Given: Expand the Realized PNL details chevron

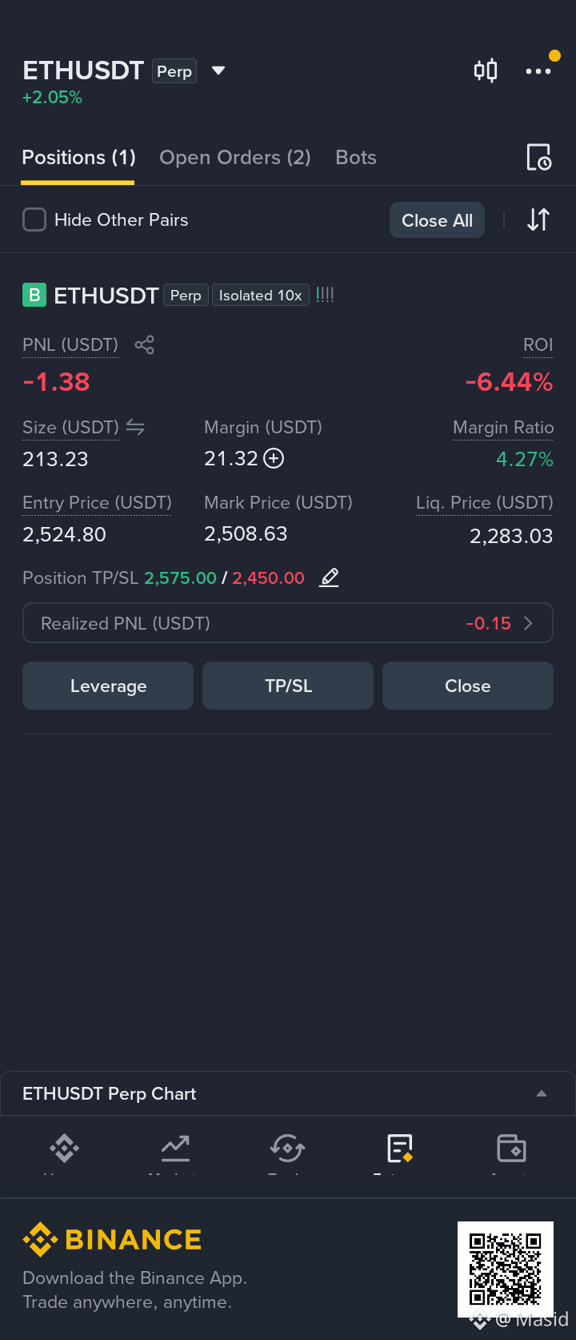Looking at the screenshot, I should 528,623.
